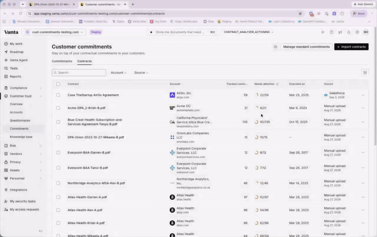Bookmark page with star icon
The image size is (377, 237).
tap(300, 14)
